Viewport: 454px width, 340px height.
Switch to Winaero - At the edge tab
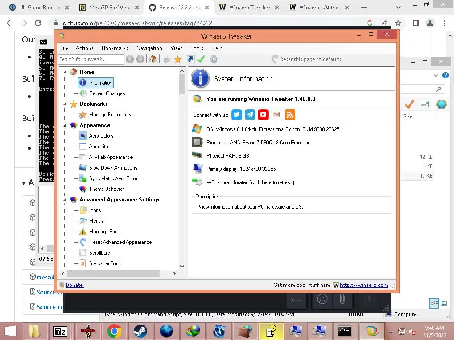tap(318, 8)
